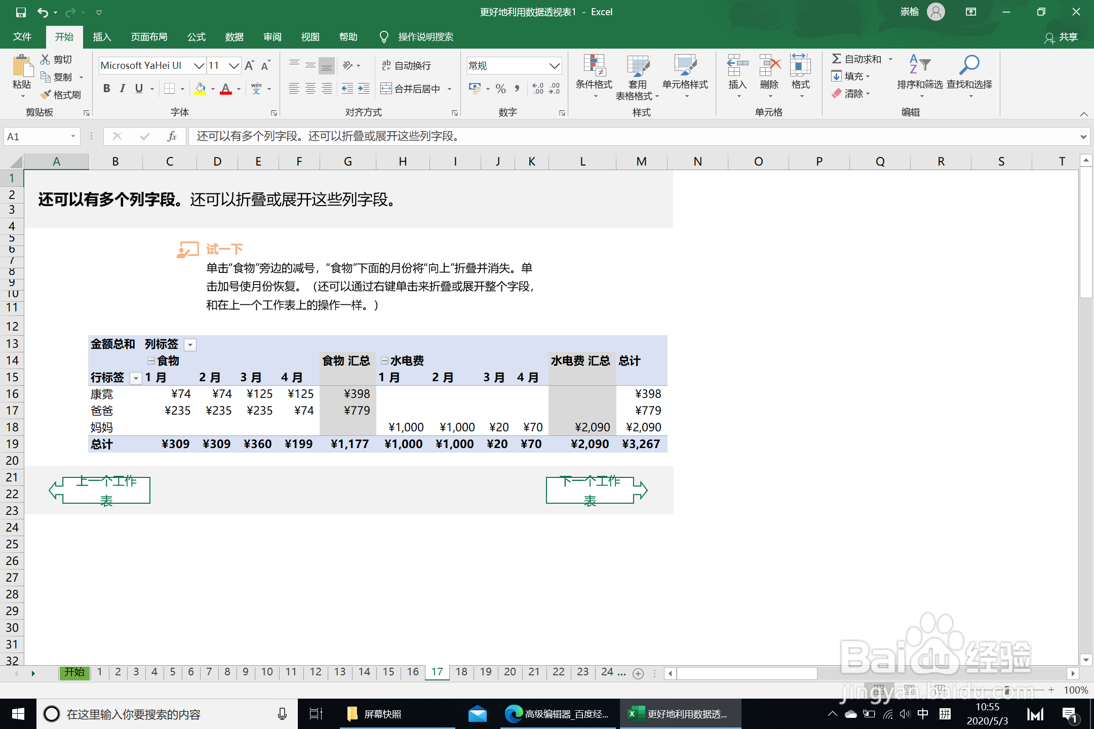
Task: Click 自动求和 AutoSum button
Action: click(857, 59)
